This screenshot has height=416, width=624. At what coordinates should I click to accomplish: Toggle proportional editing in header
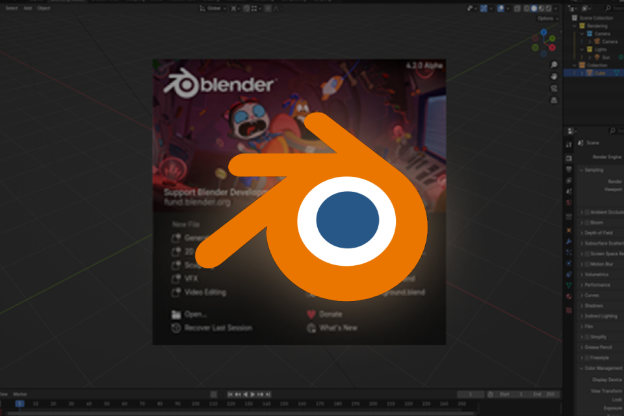[x=268, y=8]
